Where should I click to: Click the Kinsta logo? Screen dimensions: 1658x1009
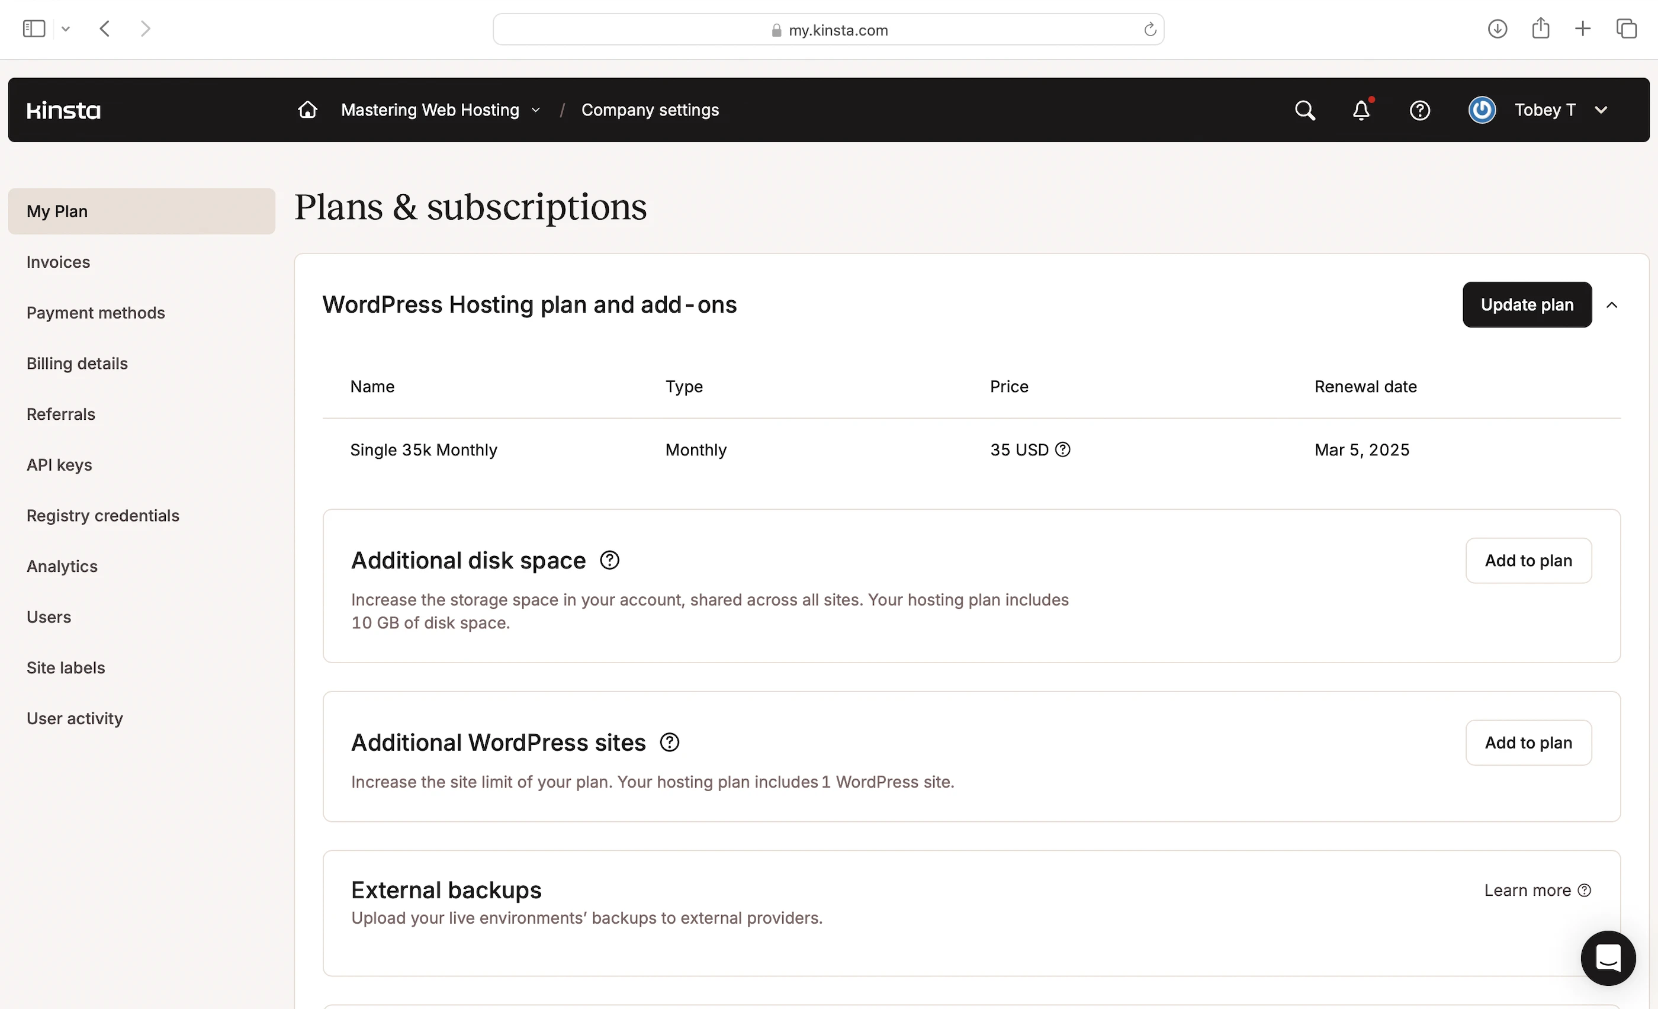click(63, 110)
